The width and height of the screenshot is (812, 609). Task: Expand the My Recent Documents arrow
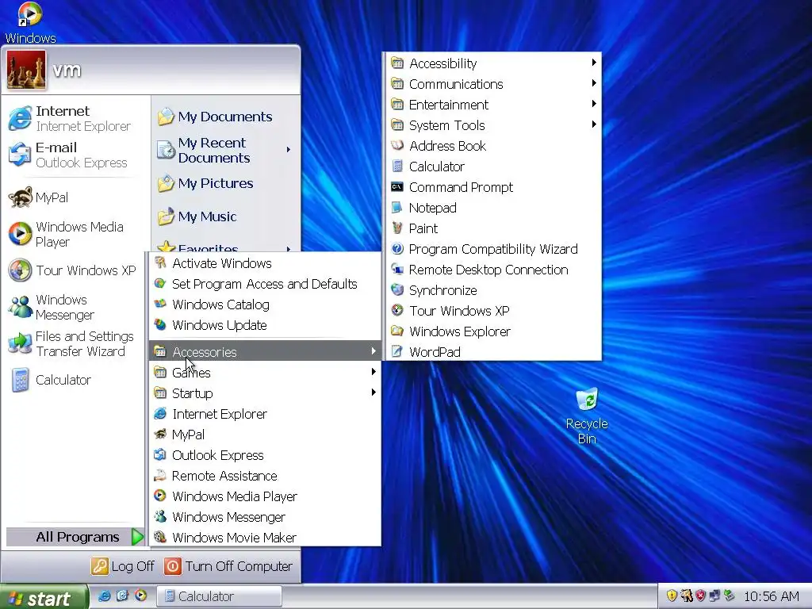coord(289,150)
